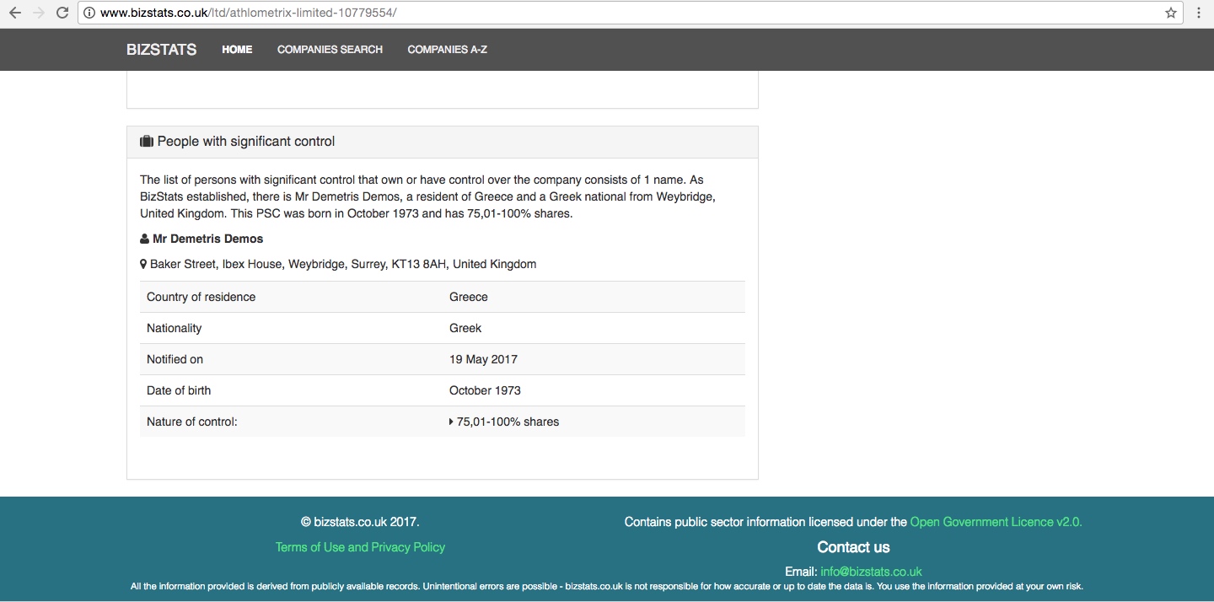This screenshot has width=1214, height=602.
Task: Click the map pin icon by Baker Street
Action: 143,264
